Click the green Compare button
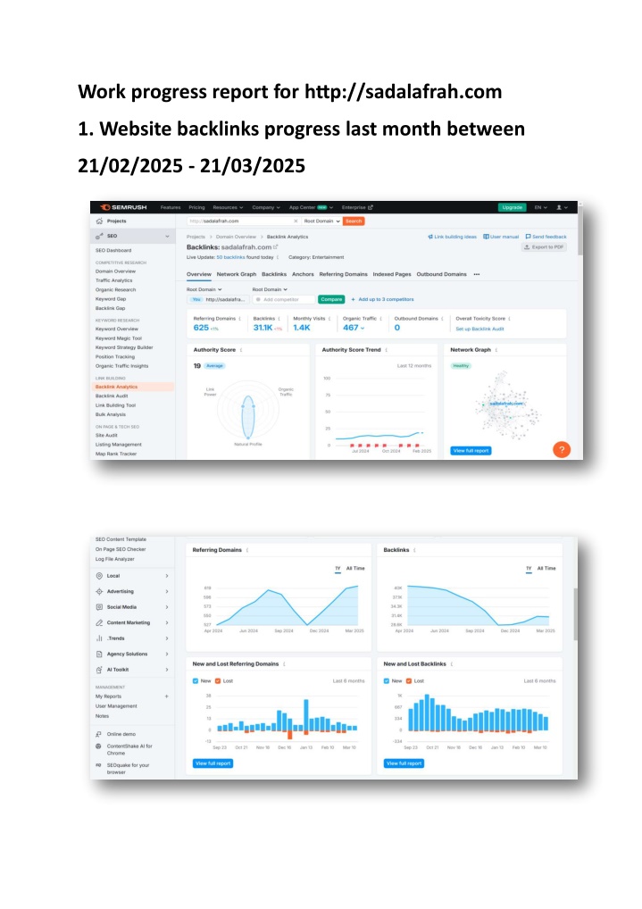Viewport: 642px width, 909px height. click(332, 299)
